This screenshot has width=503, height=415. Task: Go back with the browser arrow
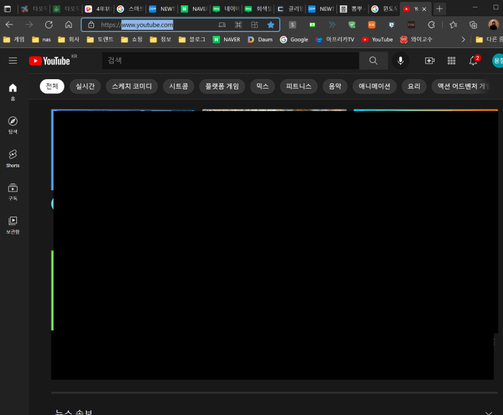[9, 24]
